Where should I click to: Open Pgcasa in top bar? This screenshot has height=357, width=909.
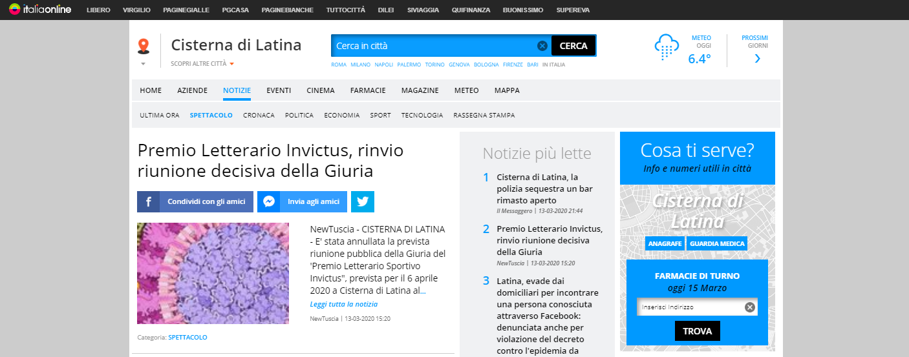(237, 10)
